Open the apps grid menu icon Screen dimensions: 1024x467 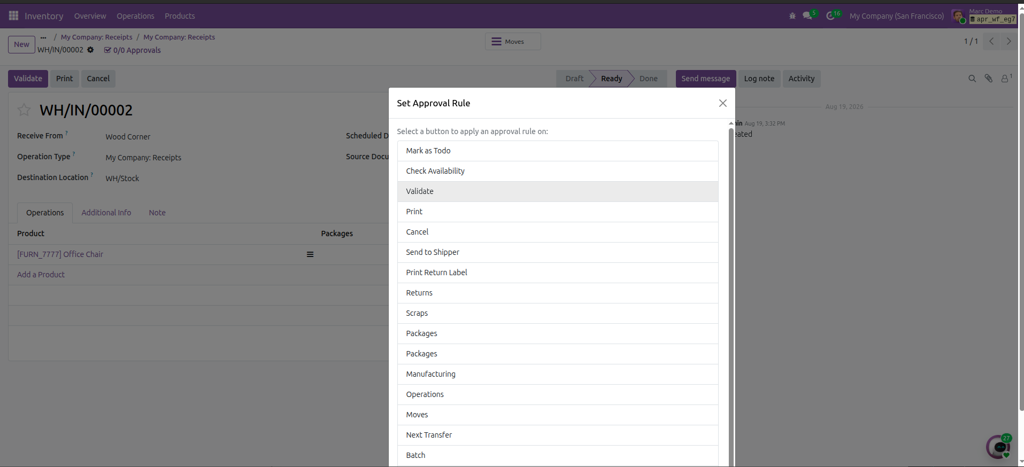(13, 16)
